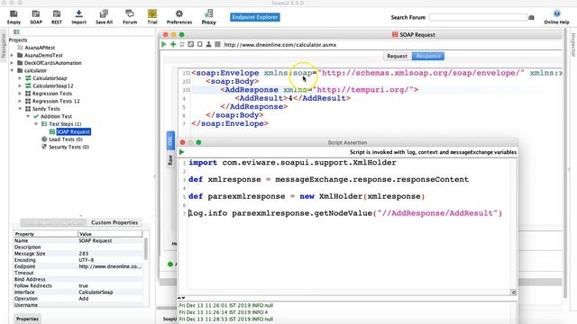Click the Properties button at bottom
Screen dimensions: 577x324
coord(27,319)
